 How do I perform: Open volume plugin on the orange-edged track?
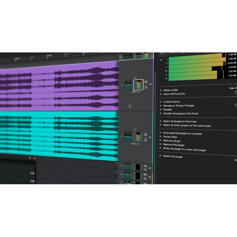pos(127,175)
